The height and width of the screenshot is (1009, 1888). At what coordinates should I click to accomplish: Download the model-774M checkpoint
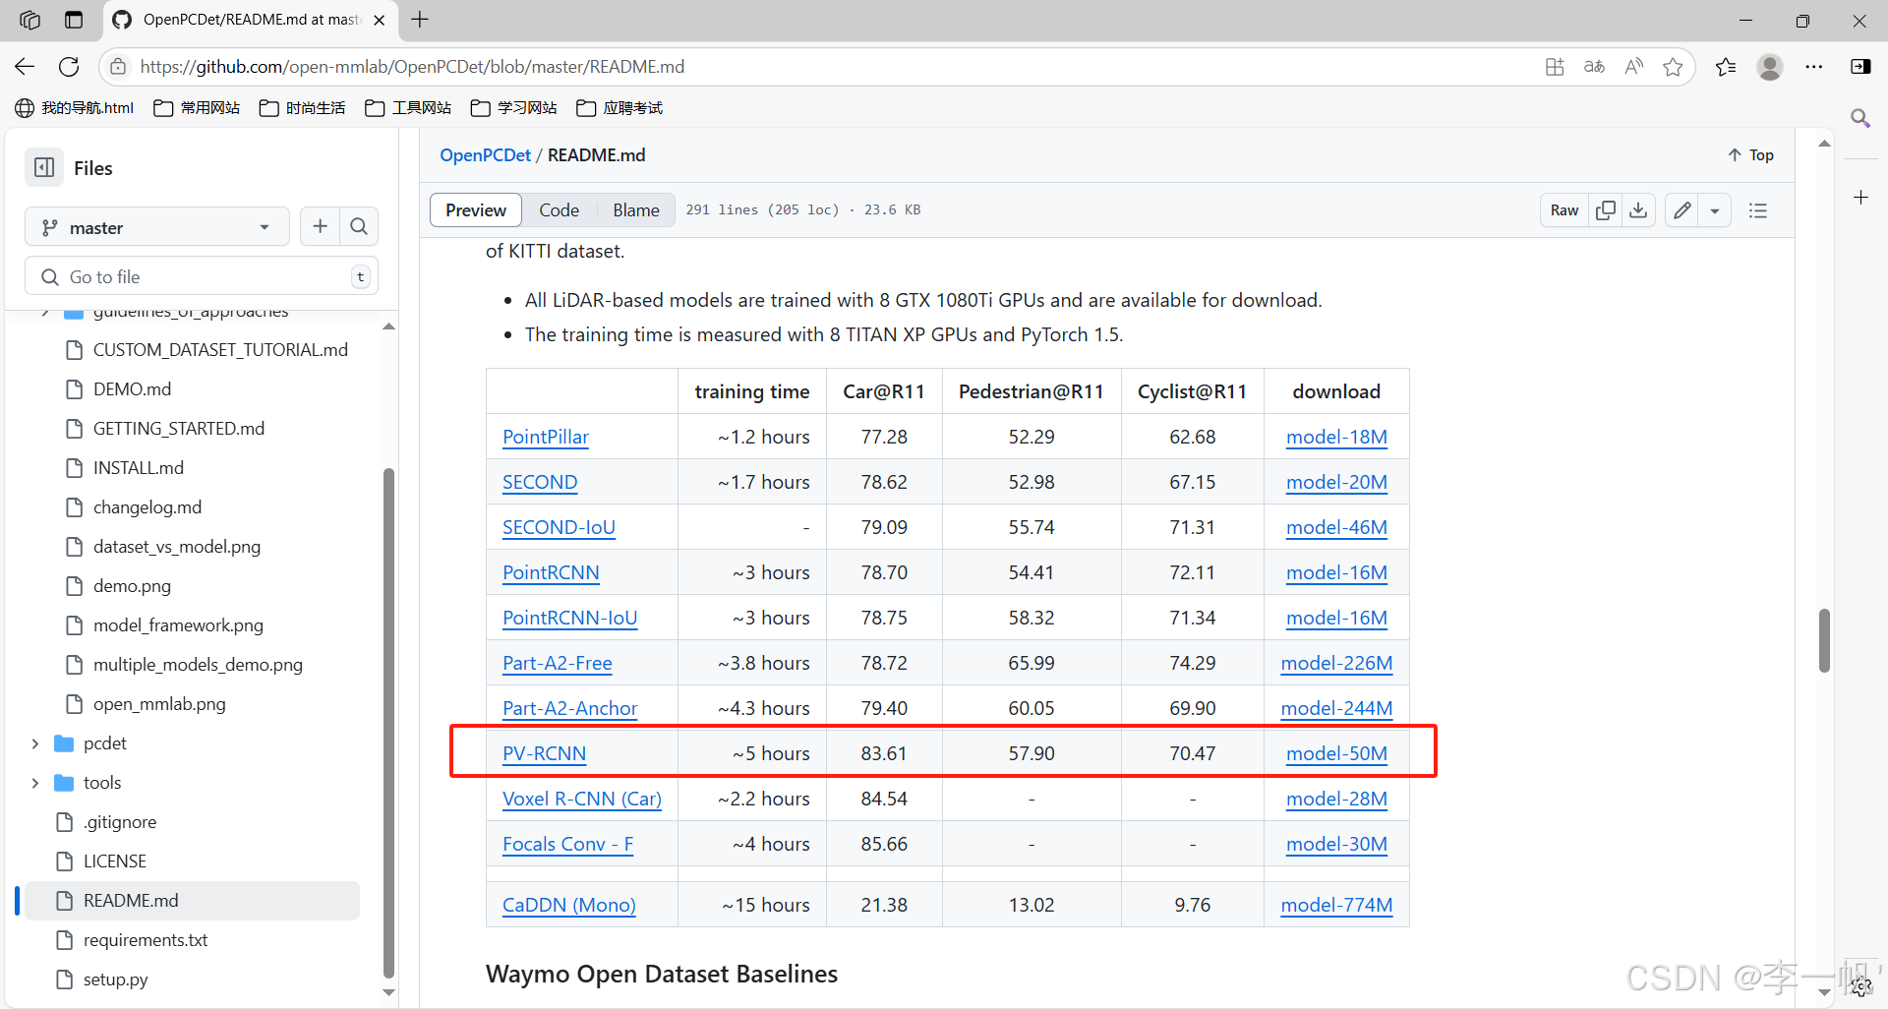click(x=1336, y=905)
